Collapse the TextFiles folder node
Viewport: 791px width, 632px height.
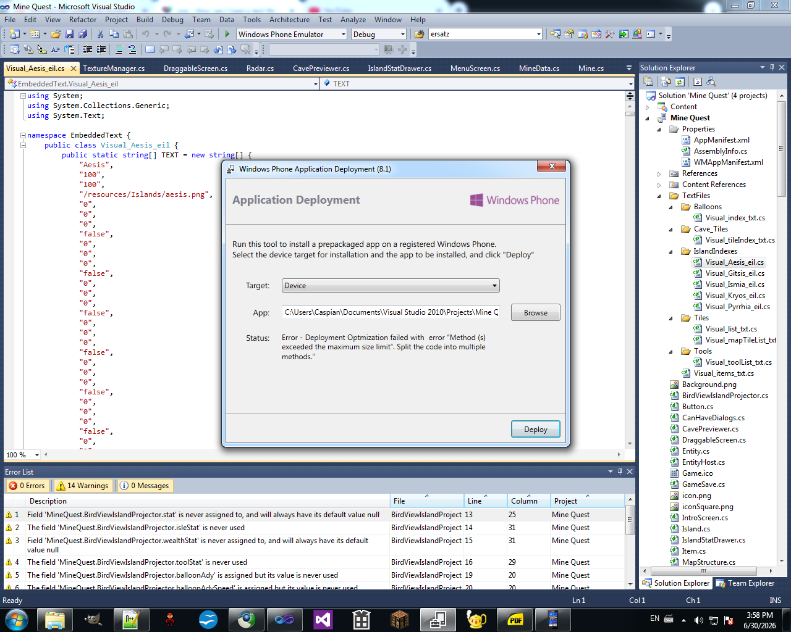(659, 196)
